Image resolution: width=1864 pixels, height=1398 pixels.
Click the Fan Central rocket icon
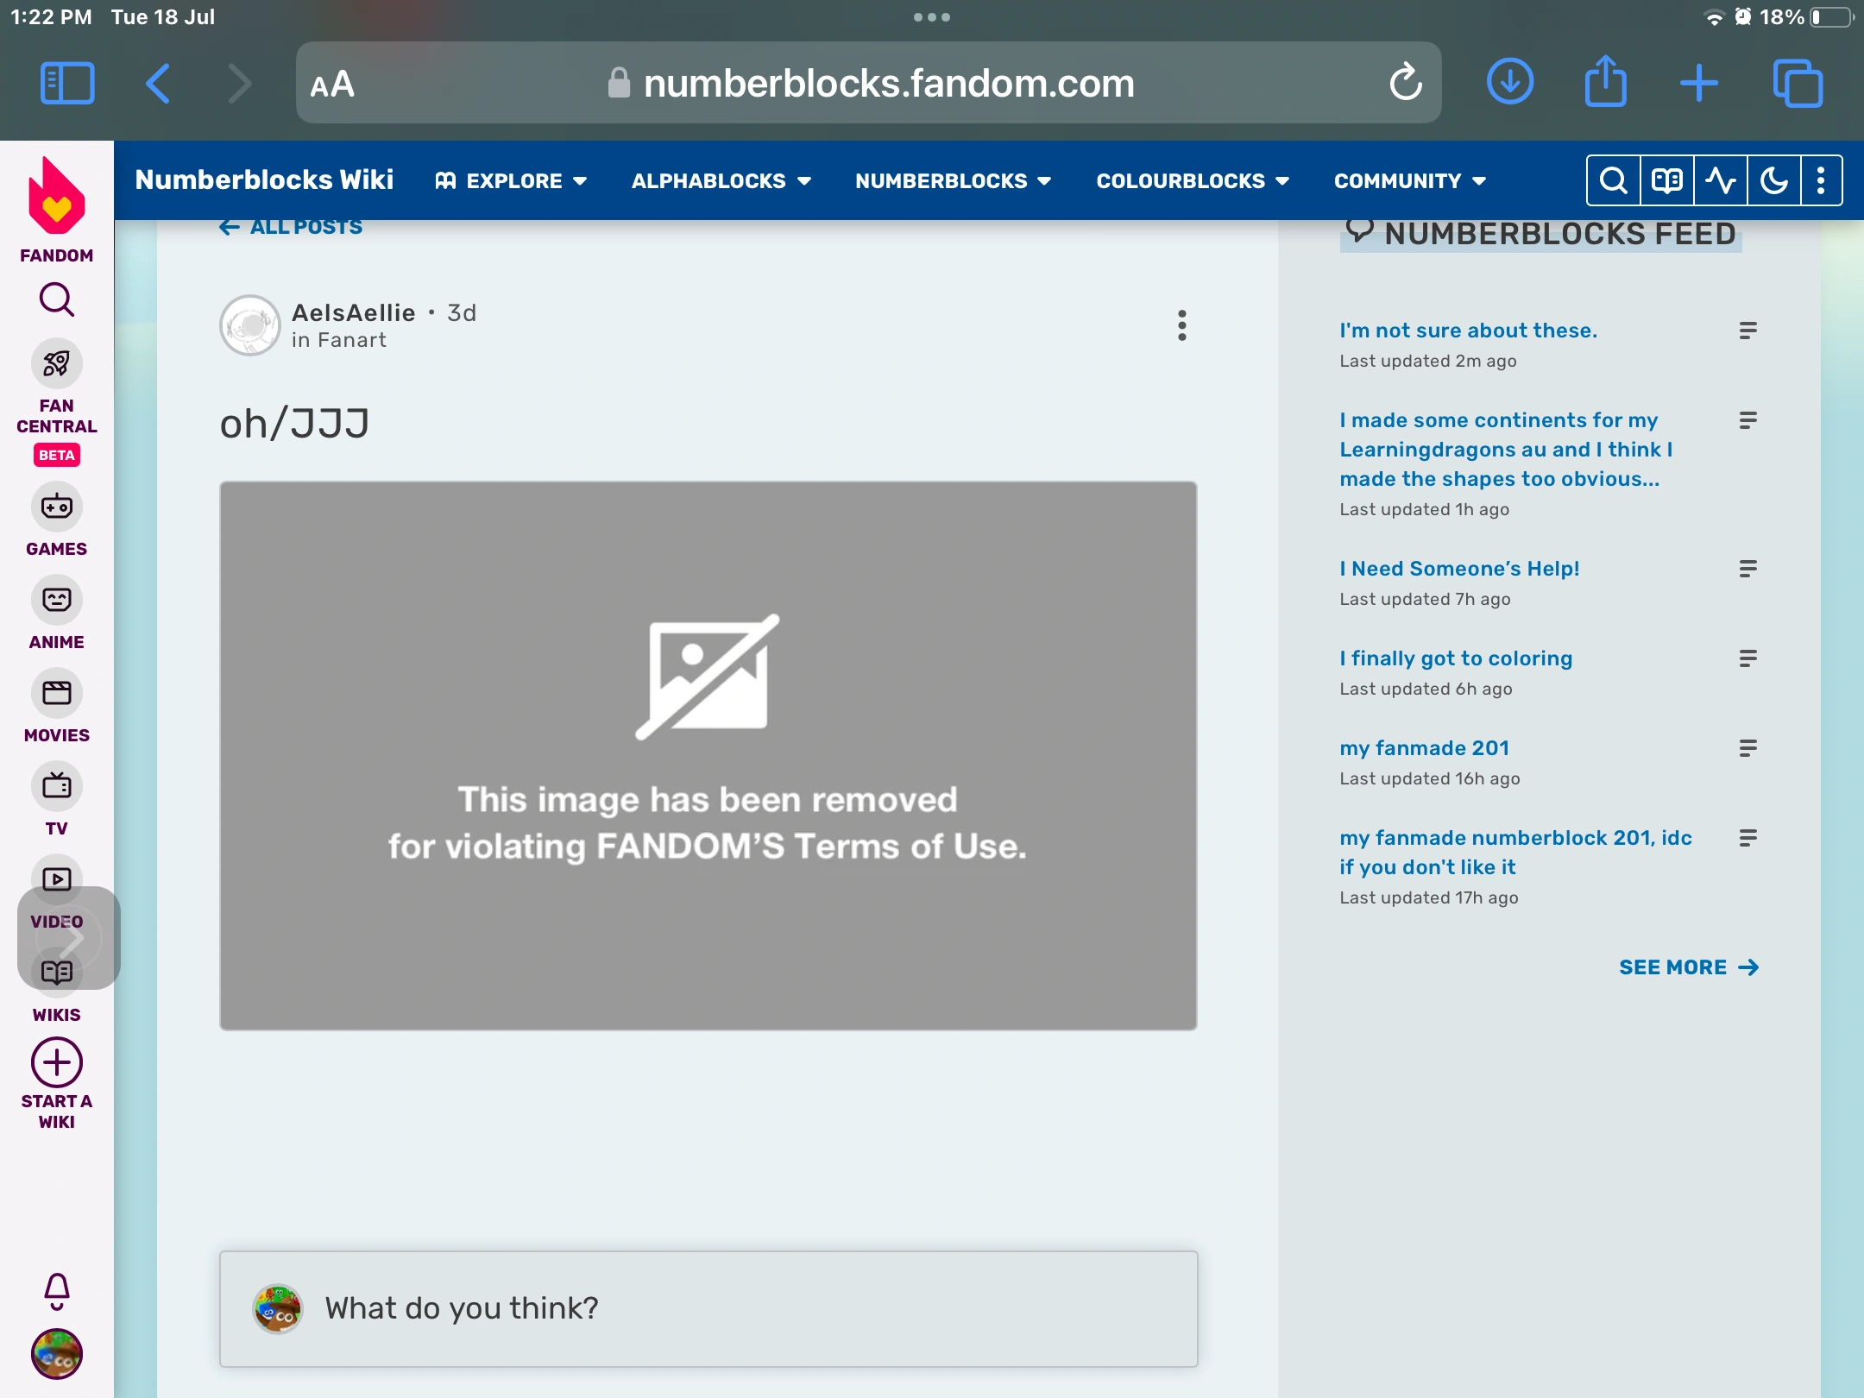click(56, 363)
